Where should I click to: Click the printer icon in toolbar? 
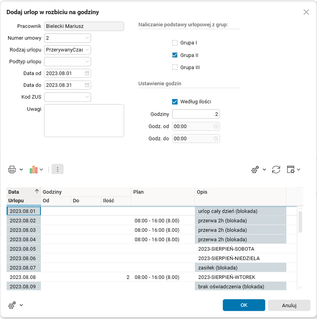12,170
